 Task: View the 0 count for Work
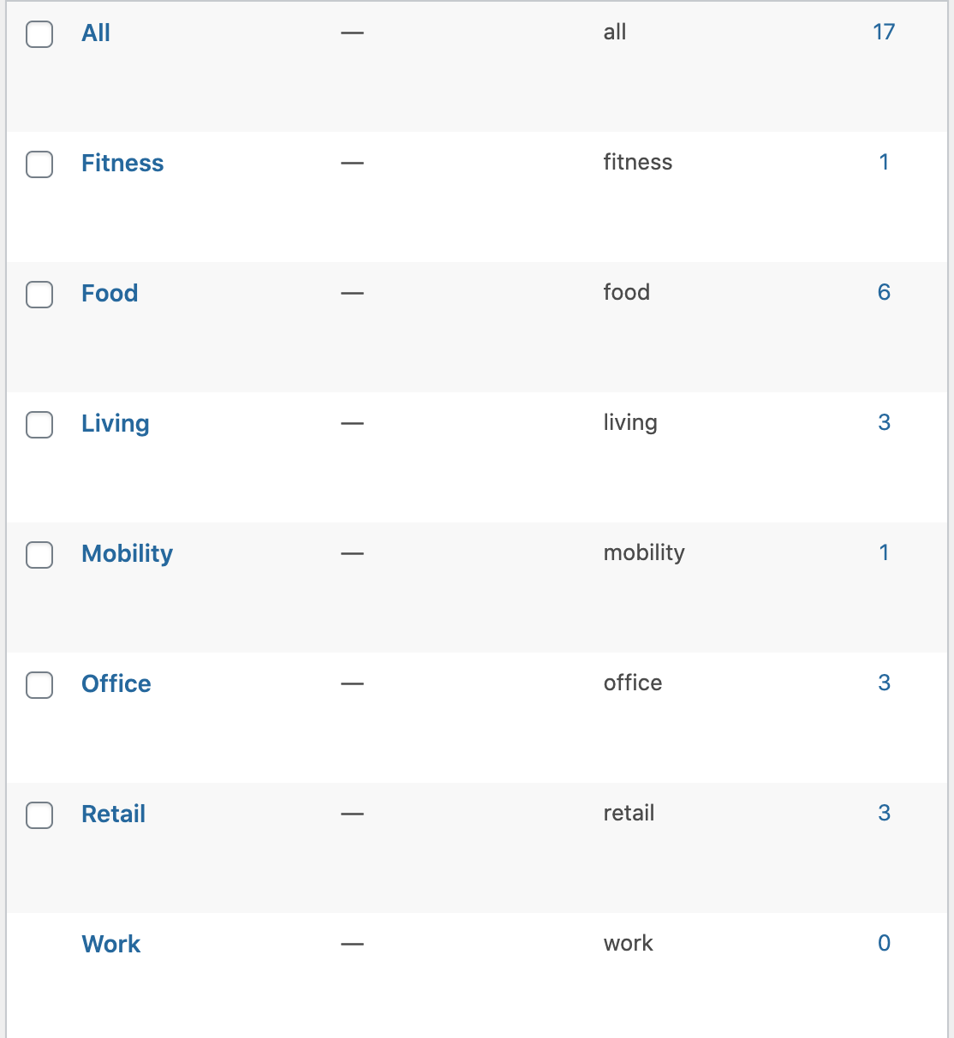tap(884, 944)
